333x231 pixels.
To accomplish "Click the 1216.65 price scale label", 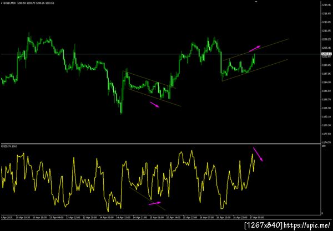I will click(327, 13).
